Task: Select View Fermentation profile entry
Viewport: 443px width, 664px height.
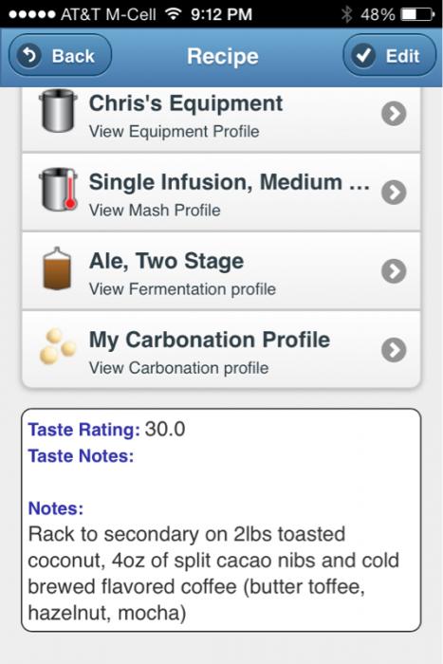Action: click(x=221, y=271)
